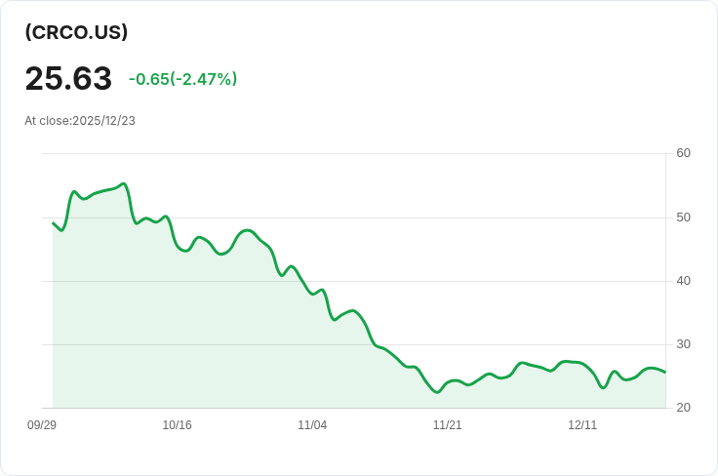Screen dimensions: 718x476
Task: Click the 11/04 x-axis date label
Action: (312, 425)
